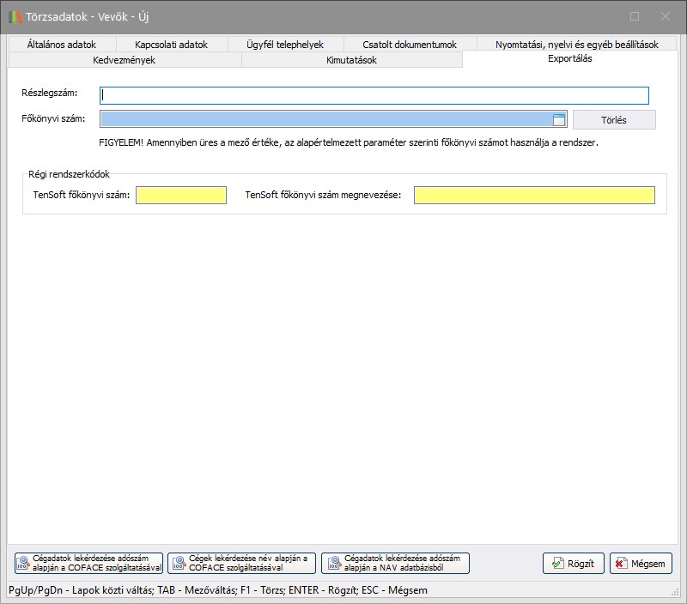Focus the TenSoft főkönyvi szám megnevezése field
Image resolution: width=687 pixels, height=604 pixels.
click(x=533, y=195)
